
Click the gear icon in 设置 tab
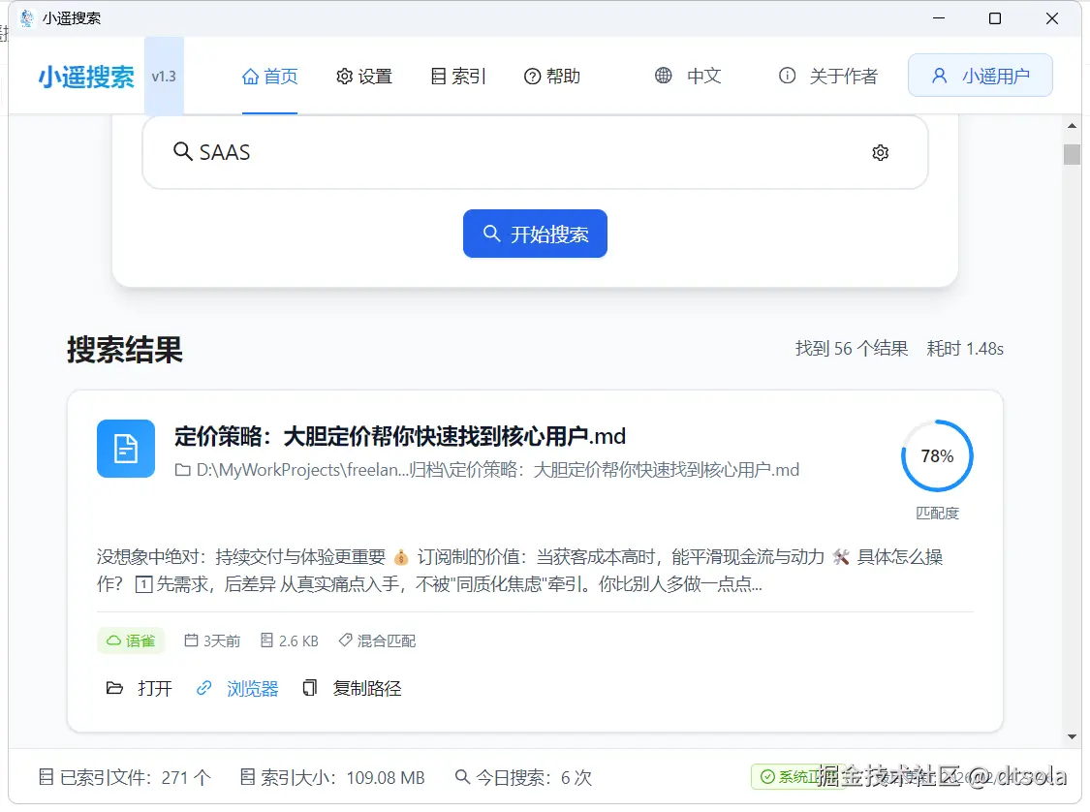[344, 77]
